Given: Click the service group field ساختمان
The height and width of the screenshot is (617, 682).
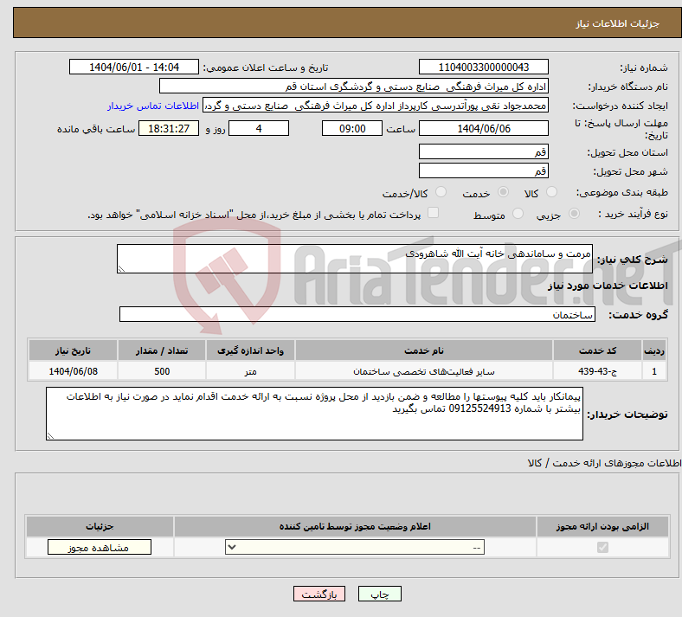Looking at the screenshot, I should [357, 314].
